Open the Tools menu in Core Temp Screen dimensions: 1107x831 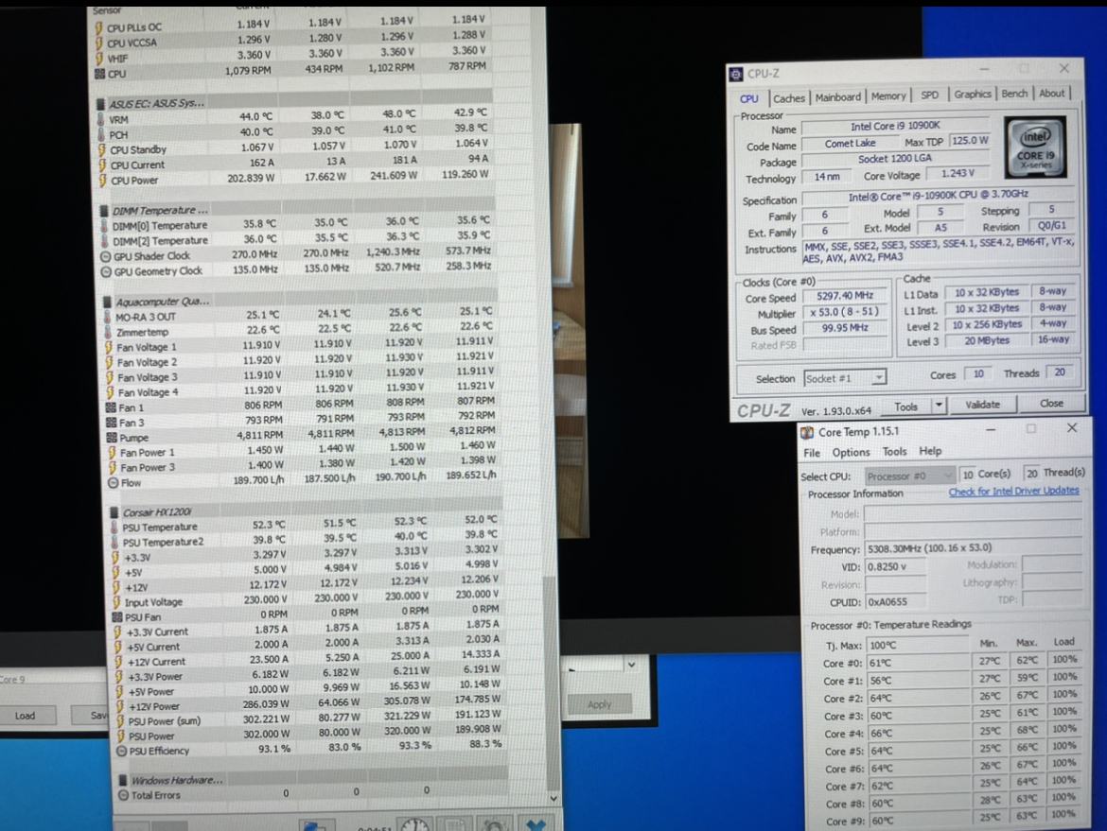[894, 452]
